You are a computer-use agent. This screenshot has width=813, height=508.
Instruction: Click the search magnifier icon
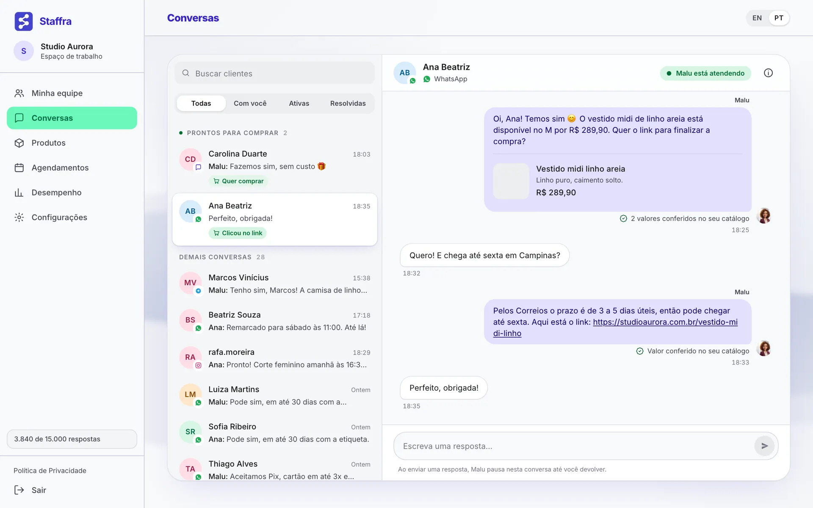point(185,73)
